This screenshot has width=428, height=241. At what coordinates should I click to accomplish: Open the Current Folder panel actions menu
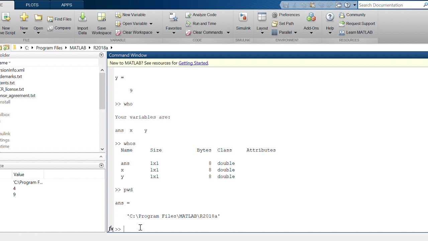[x=101, y=55]
